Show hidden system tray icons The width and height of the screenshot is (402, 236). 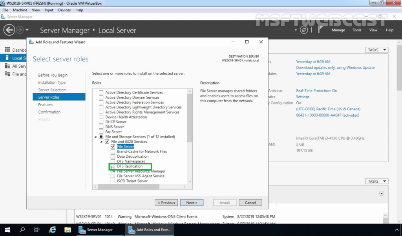[x=397, y=230]
